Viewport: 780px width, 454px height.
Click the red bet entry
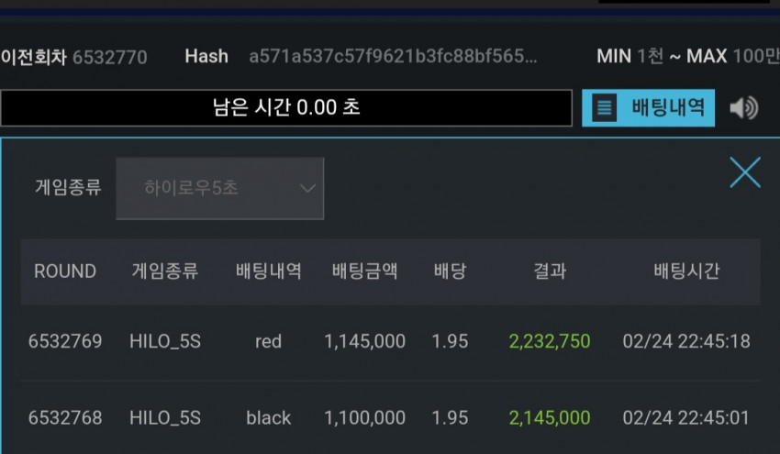pos(268,341)
